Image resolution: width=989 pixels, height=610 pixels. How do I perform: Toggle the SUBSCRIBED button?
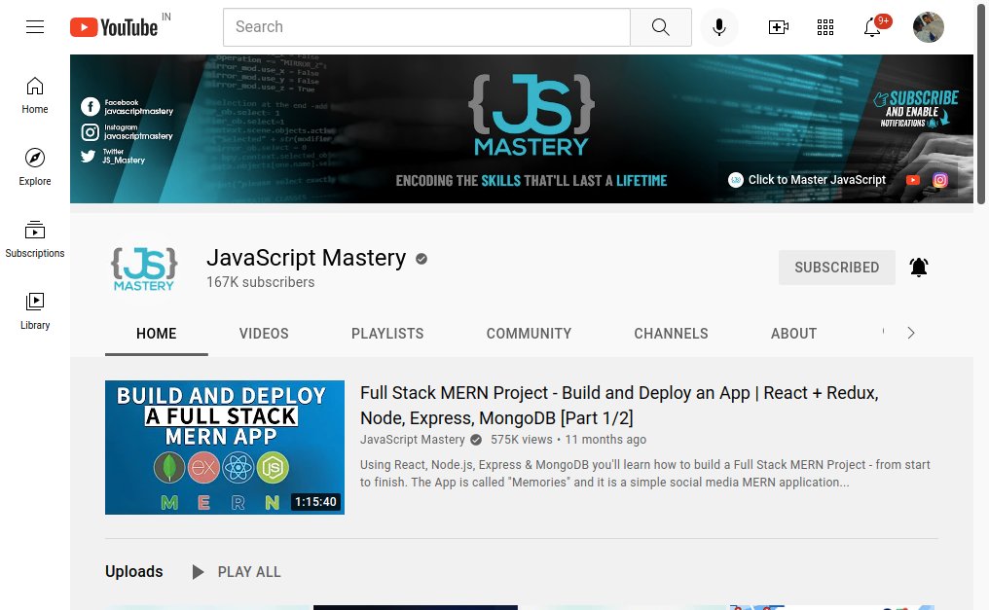(836, 268)
